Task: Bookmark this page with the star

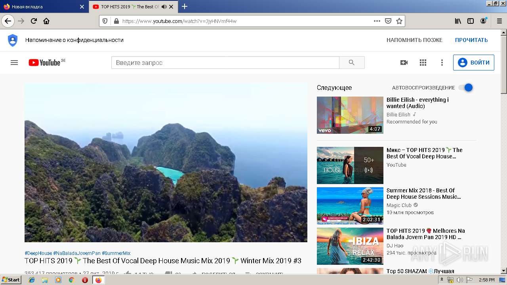Action: coord(399,21)
